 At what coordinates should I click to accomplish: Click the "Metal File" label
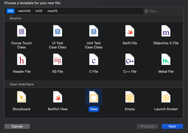click(166, 72)
